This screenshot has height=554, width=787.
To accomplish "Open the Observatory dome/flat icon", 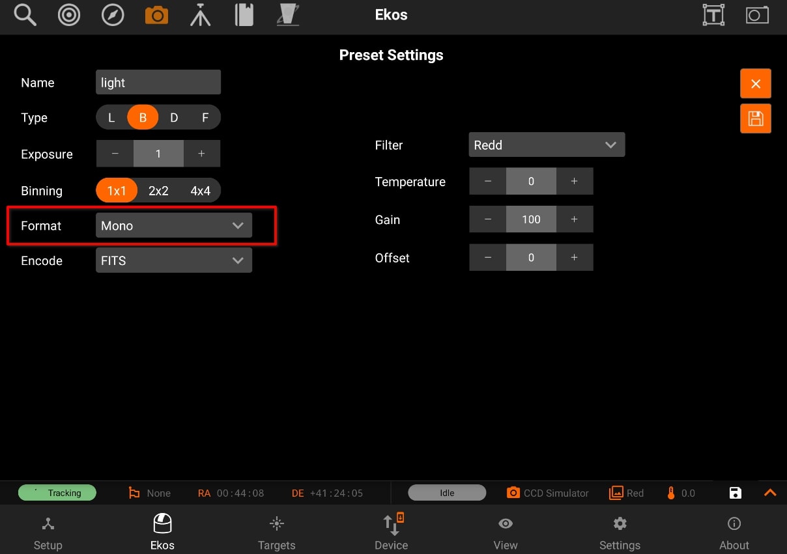I will click(x=288, y=15).
